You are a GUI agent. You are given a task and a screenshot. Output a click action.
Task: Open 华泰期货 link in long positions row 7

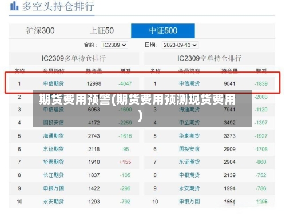pos(54,162)
